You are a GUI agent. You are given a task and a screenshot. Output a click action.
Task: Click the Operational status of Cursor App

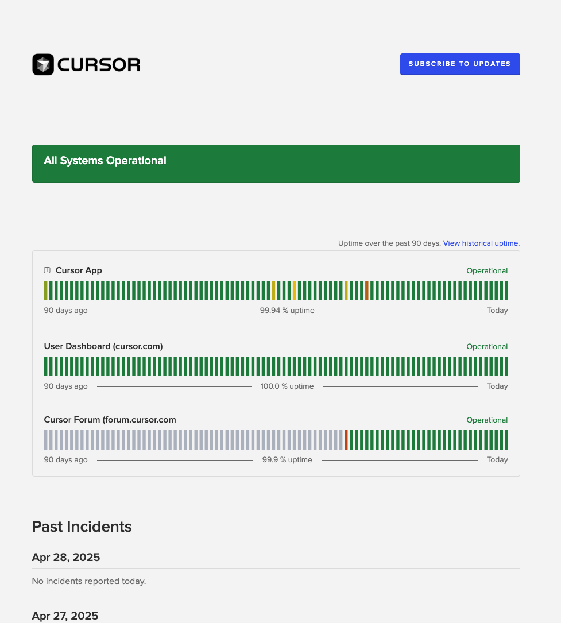(487, 271)
